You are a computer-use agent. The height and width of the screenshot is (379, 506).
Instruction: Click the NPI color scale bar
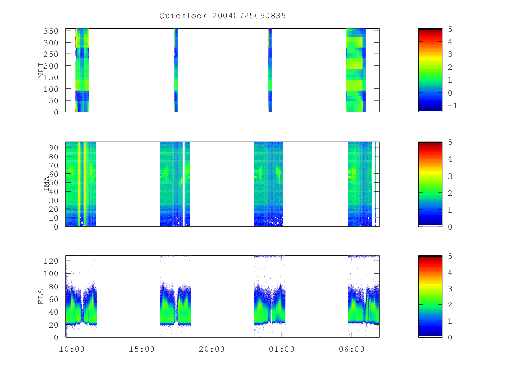coord(430,70)
